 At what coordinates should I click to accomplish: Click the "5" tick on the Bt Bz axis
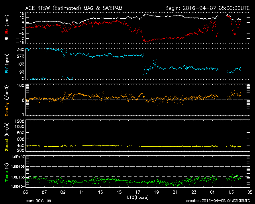pos(23,23)
